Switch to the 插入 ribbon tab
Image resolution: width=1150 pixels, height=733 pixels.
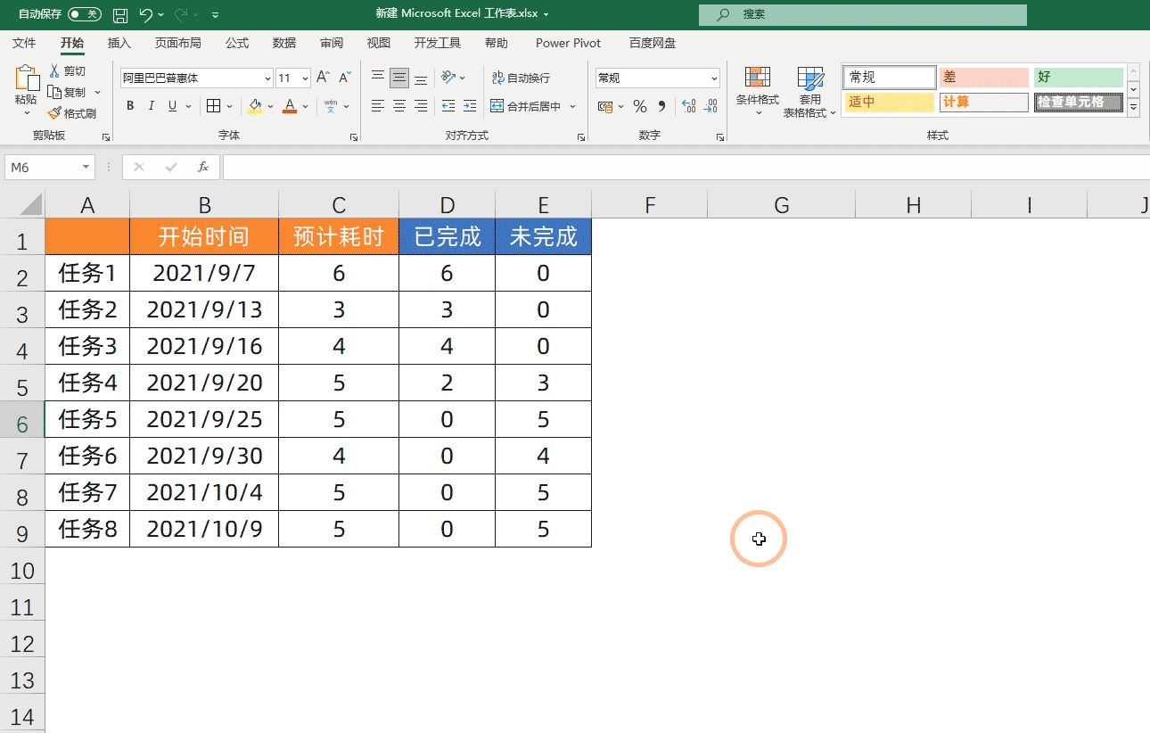tap(119, 43)
